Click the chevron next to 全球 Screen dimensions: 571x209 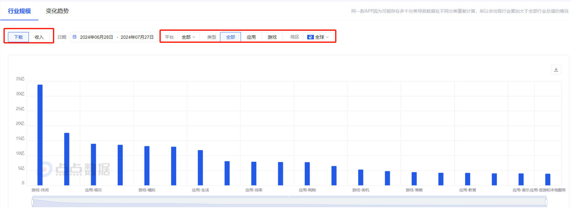(327, 37)
